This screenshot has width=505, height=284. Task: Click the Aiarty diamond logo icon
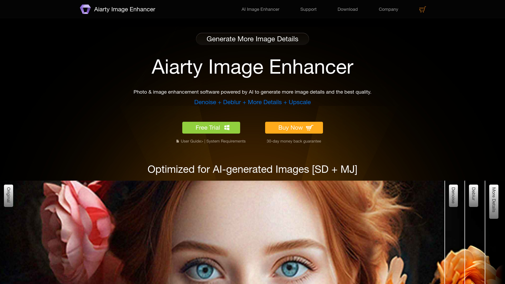[85, 9]
